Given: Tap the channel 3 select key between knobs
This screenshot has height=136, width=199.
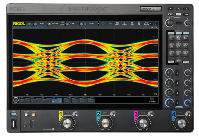Looking at the screenshot, I should tap(177, 93).
